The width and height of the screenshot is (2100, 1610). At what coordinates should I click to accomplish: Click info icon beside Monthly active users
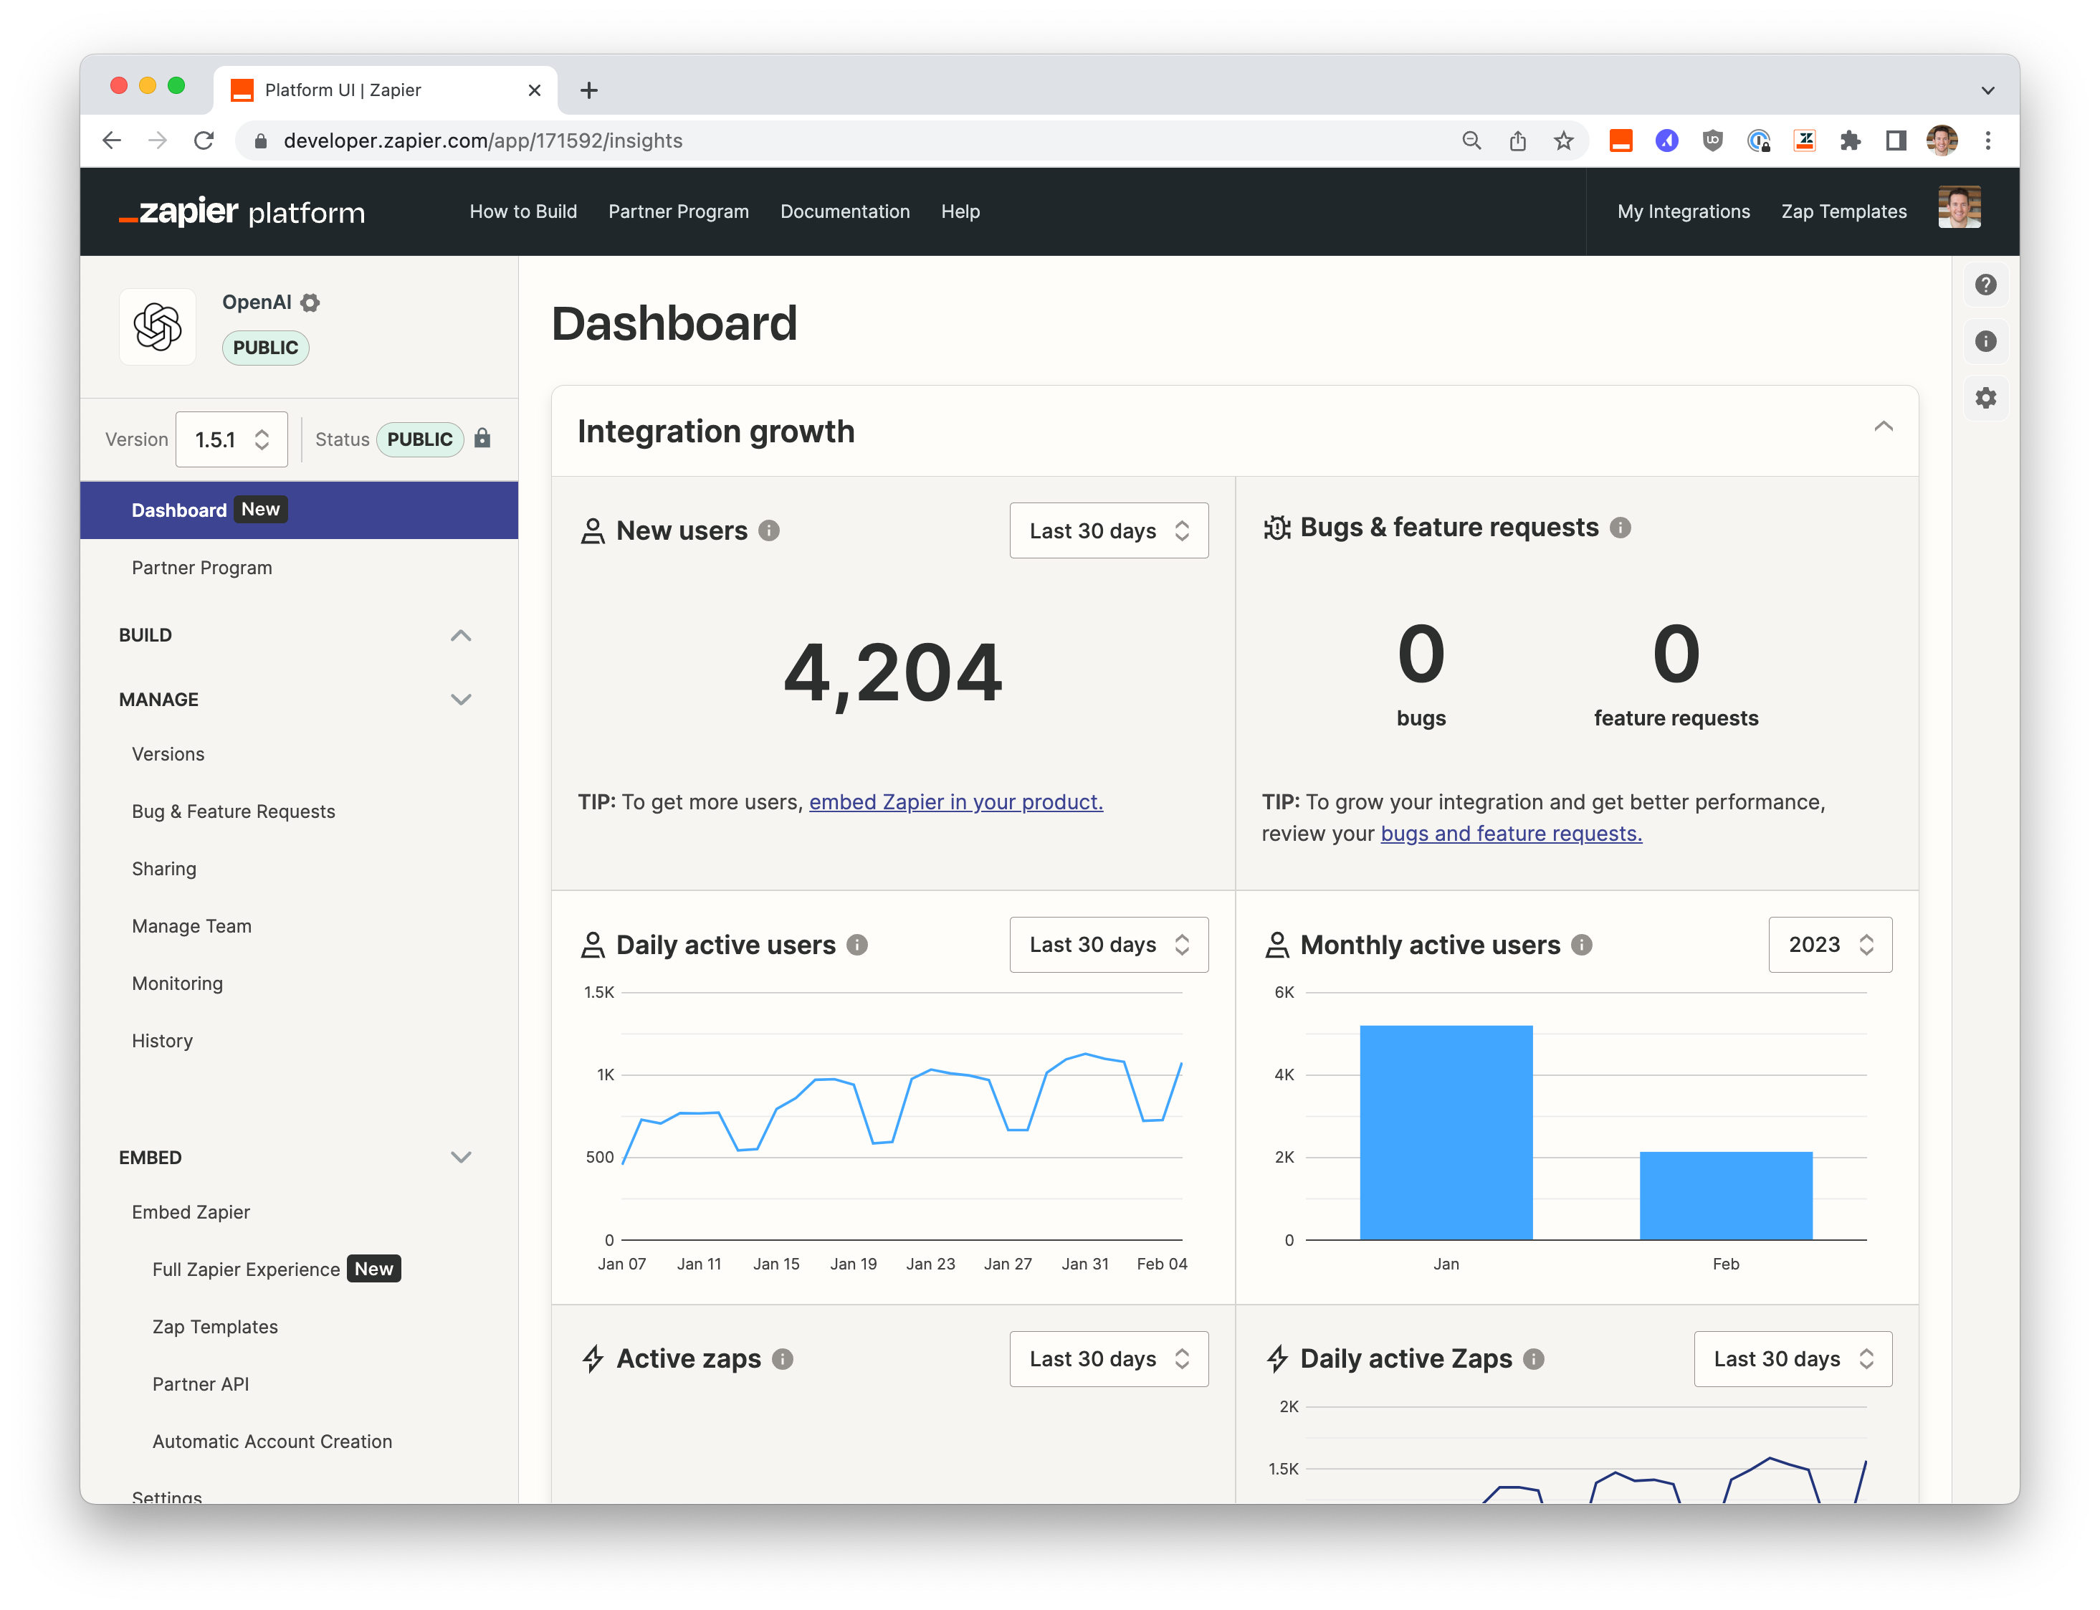[1582, 945]
